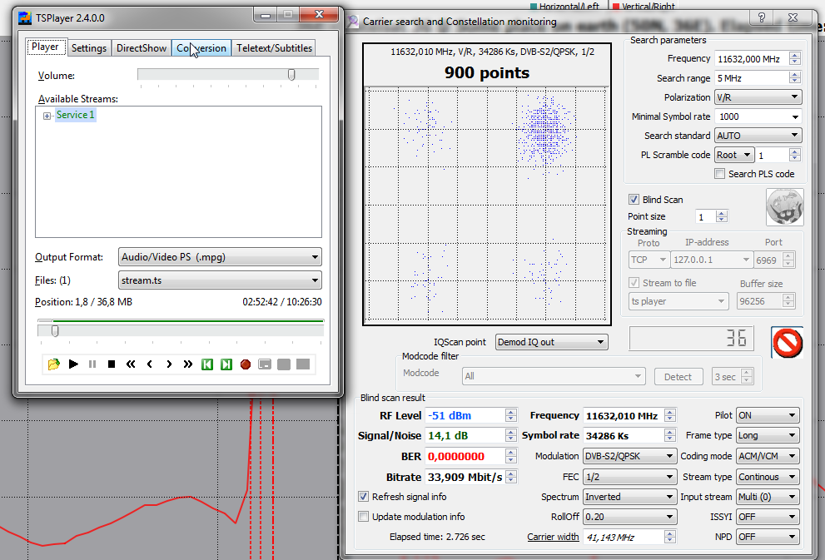Start recording with the red record icon
This screenshot has height=560, width=825.
pyautogui.click(x=246, y=364)
